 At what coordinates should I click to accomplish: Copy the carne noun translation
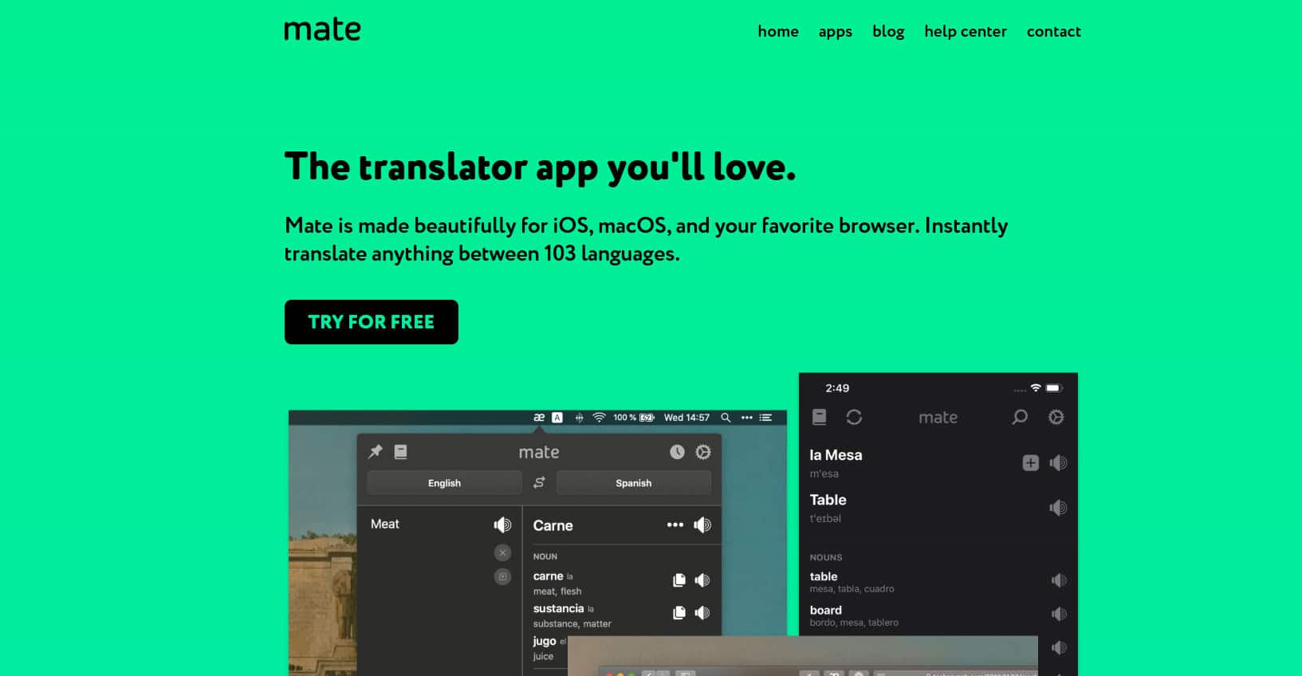[679, 580]
